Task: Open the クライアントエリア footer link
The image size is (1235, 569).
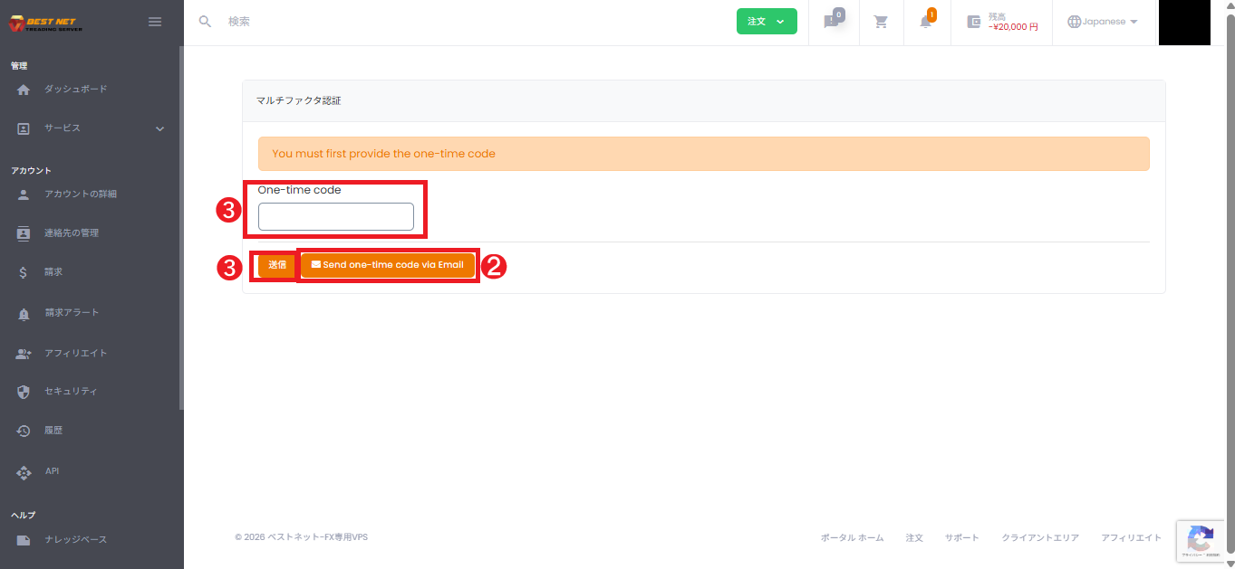Action: [x=1039, y=537]
